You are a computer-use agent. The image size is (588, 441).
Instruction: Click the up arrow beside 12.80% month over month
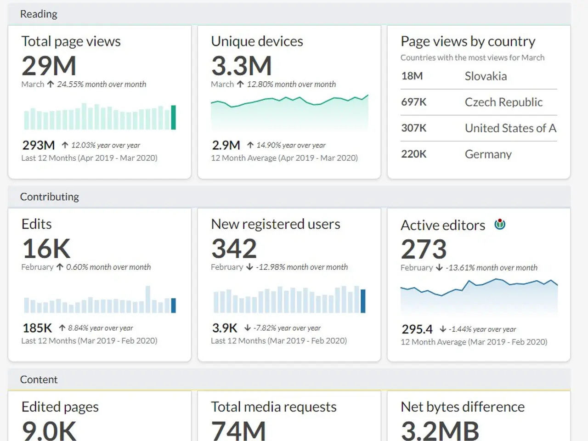point(240,84)
